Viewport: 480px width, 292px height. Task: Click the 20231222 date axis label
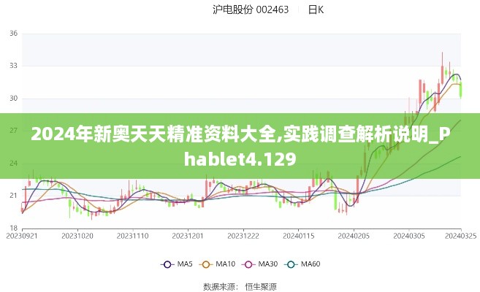click(243, 236)
